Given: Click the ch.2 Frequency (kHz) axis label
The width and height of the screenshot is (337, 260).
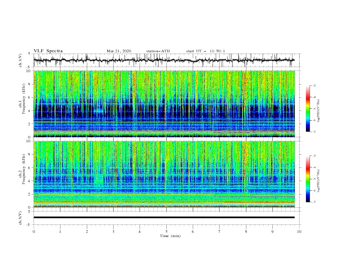Looking at the screenshot, I should [22, 169].
